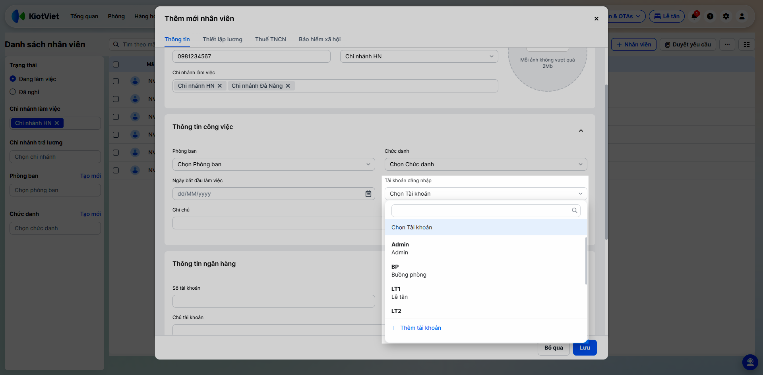This screenshot has width=763, height=375.
Task: Toggle the select-all checkbox in table header
Action: [116, 64]
